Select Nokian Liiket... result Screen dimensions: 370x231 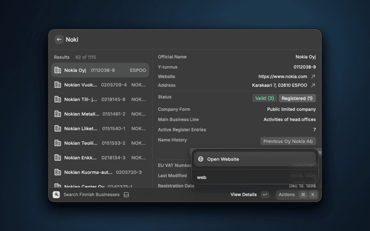pos(100,128)
